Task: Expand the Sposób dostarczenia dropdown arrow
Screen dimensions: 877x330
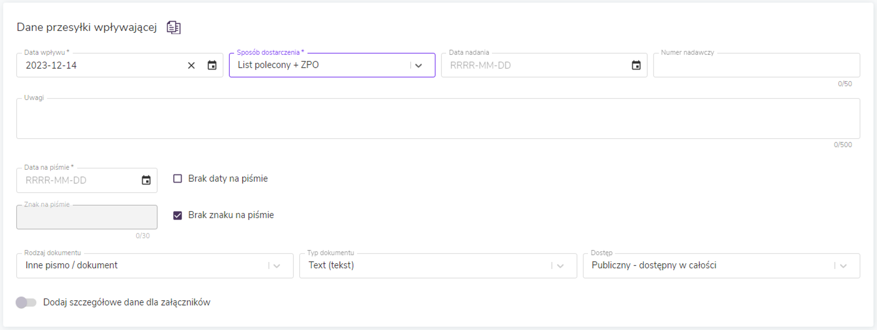Action: click(419, 65)
